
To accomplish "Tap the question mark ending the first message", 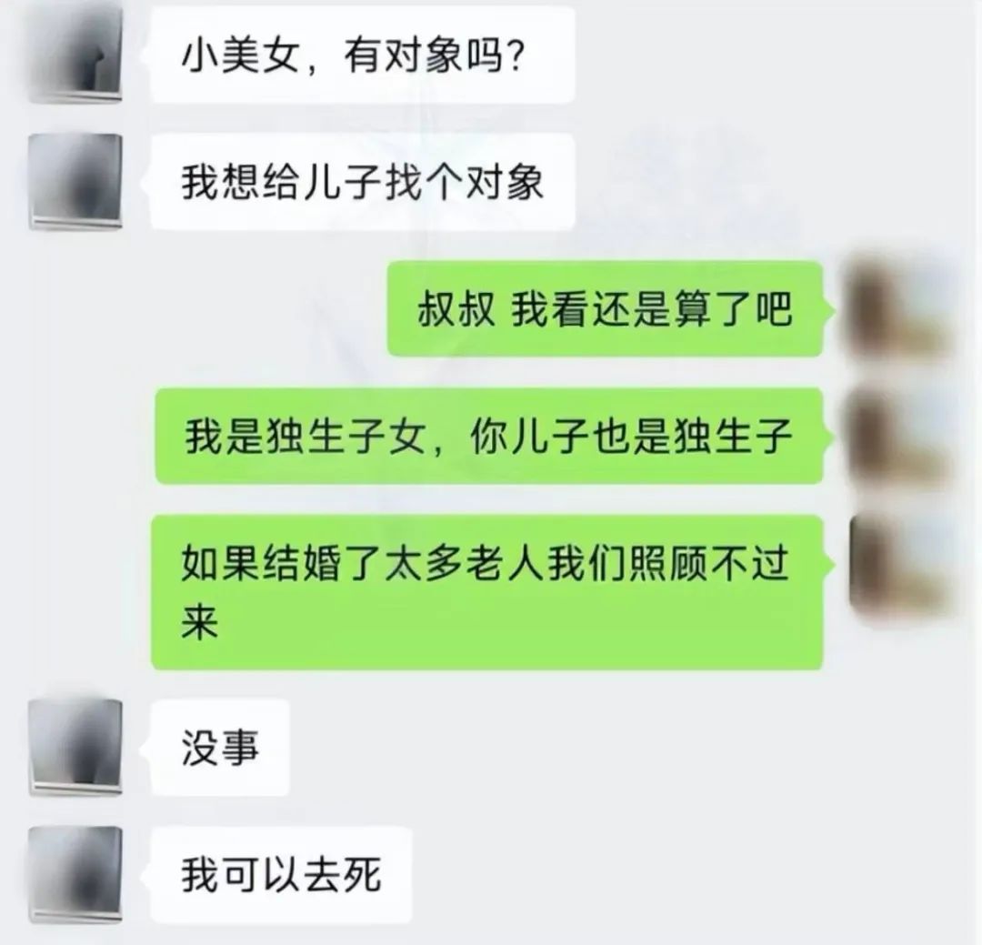I will point(514,56).
